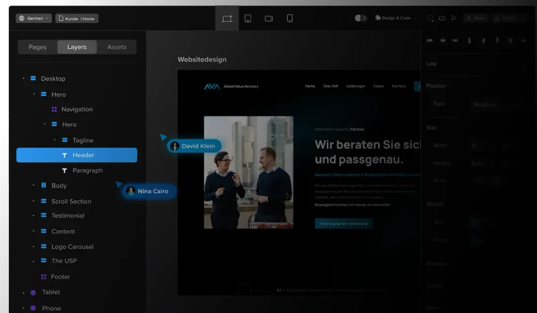Open the Design & Code mode dropdown

click(396, 18)
